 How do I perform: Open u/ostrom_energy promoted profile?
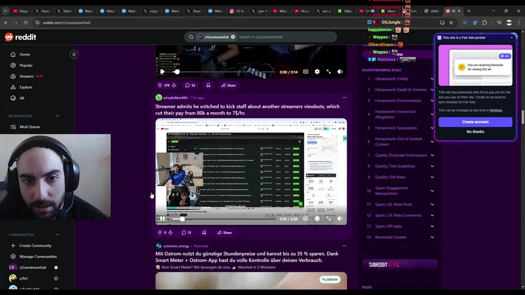[176, 246]
